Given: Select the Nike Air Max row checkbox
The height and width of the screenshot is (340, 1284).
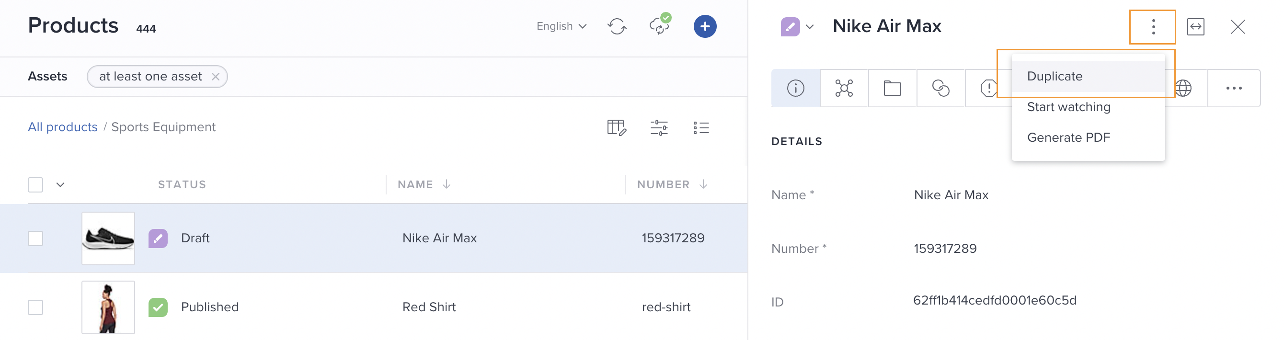Looking at the screenshot, I should coord(35,238).
